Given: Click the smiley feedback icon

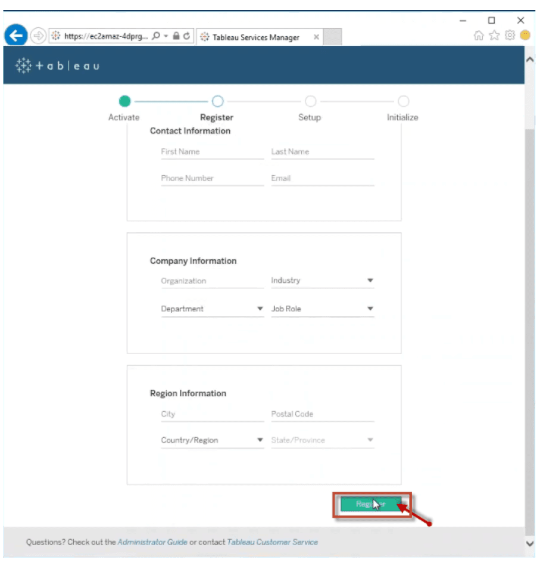Looking at the screenshot, I should (x=525, y=36).
